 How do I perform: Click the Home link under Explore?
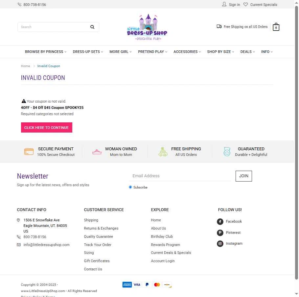point(156,220)
